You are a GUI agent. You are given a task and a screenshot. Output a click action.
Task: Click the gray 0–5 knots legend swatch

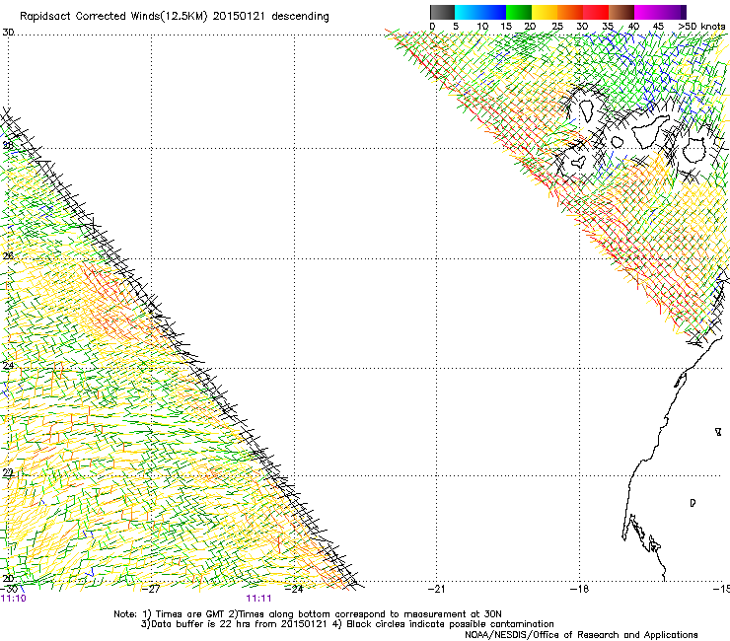coord(442,12)
